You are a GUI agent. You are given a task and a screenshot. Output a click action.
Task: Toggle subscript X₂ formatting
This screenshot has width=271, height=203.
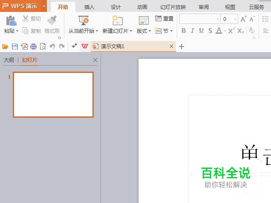click(x=241, y=31)
